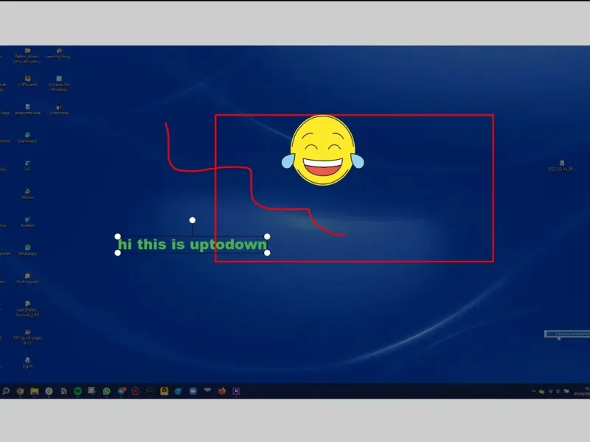The height and width of the screenshot is (442, 590).
Task: Open the Tweeten desktop shortcut
Action: pyautogui.click(x=27, y=222)
